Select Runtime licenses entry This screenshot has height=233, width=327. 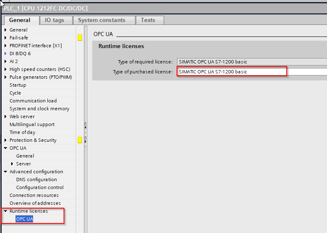click(x=29, y=211)
